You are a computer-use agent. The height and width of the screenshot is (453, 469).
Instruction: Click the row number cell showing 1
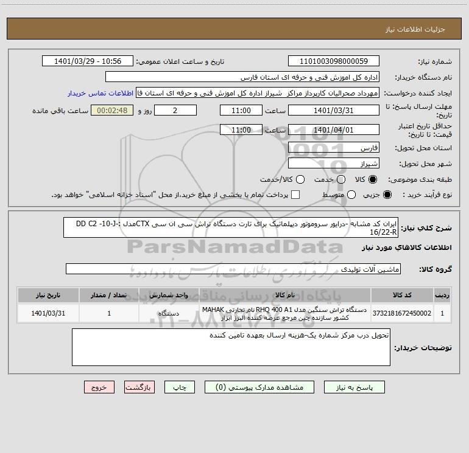[442, 313]
